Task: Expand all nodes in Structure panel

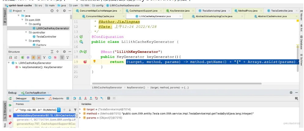Action: pos(52,52)
